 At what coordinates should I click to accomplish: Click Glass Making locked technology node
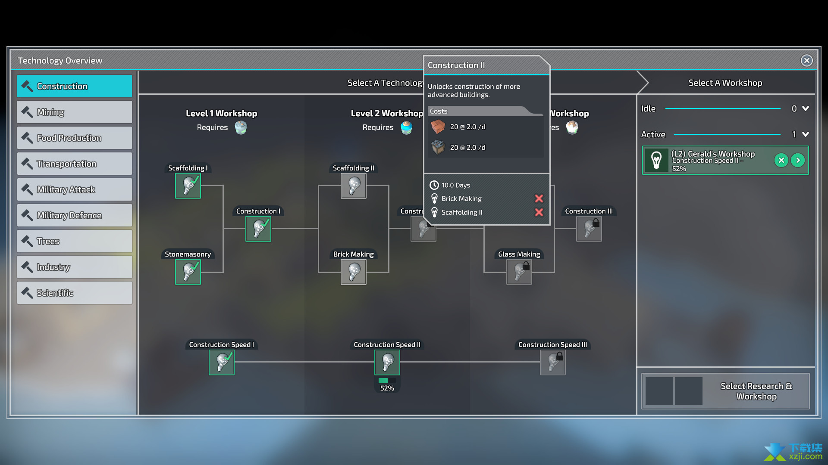click(517, 271)
